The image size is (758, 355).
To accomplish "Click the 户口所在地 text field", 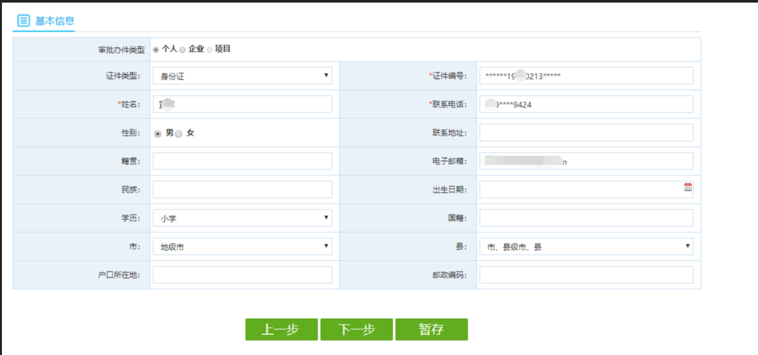I will 242,275.
